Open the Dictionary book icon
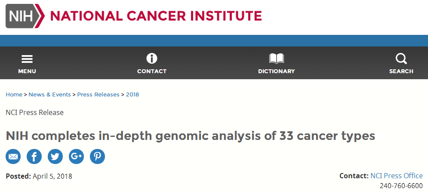This screenshot has height=192, width=428. 277,59
